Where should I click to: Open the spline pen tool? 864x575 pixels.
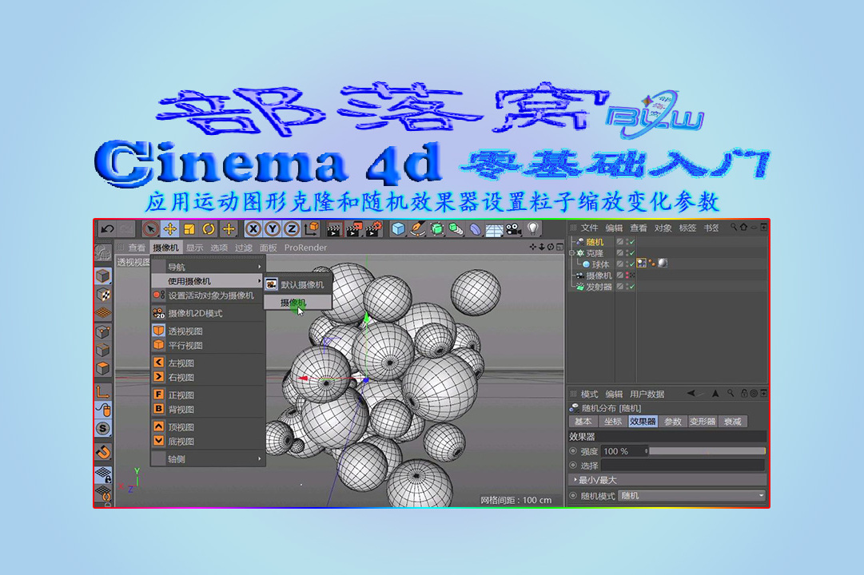pyautogui.click(x=418, y=228)
